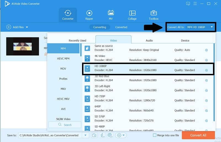This screenshot has width=221, height=142.
Task: Choose the HD 1080P preset row
Action: coord(148,69)
